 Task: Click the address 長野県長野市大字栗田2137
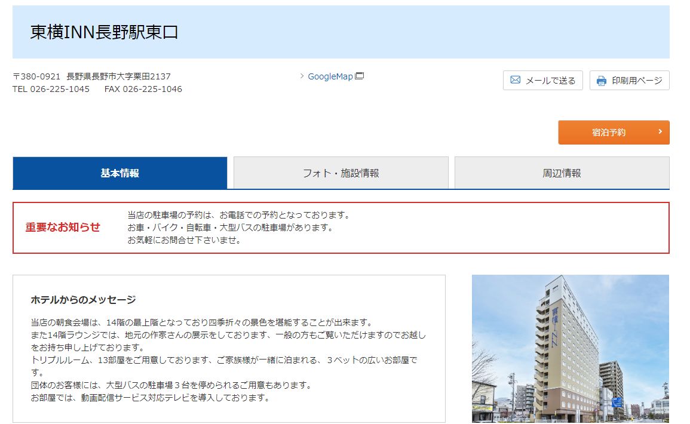tap(118, 76)
